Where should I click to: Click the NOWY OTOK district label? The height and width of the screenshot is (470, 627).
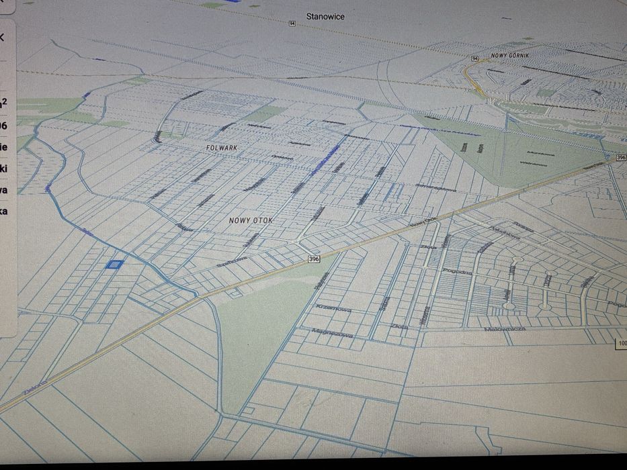coord(251,220)
